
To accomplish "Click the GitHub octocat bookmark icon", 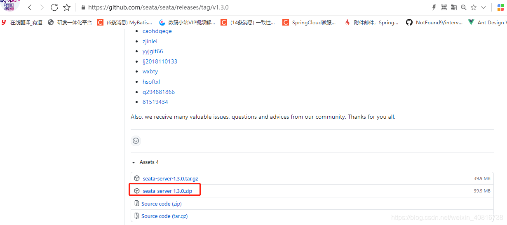I will click(x=409, y=22).
